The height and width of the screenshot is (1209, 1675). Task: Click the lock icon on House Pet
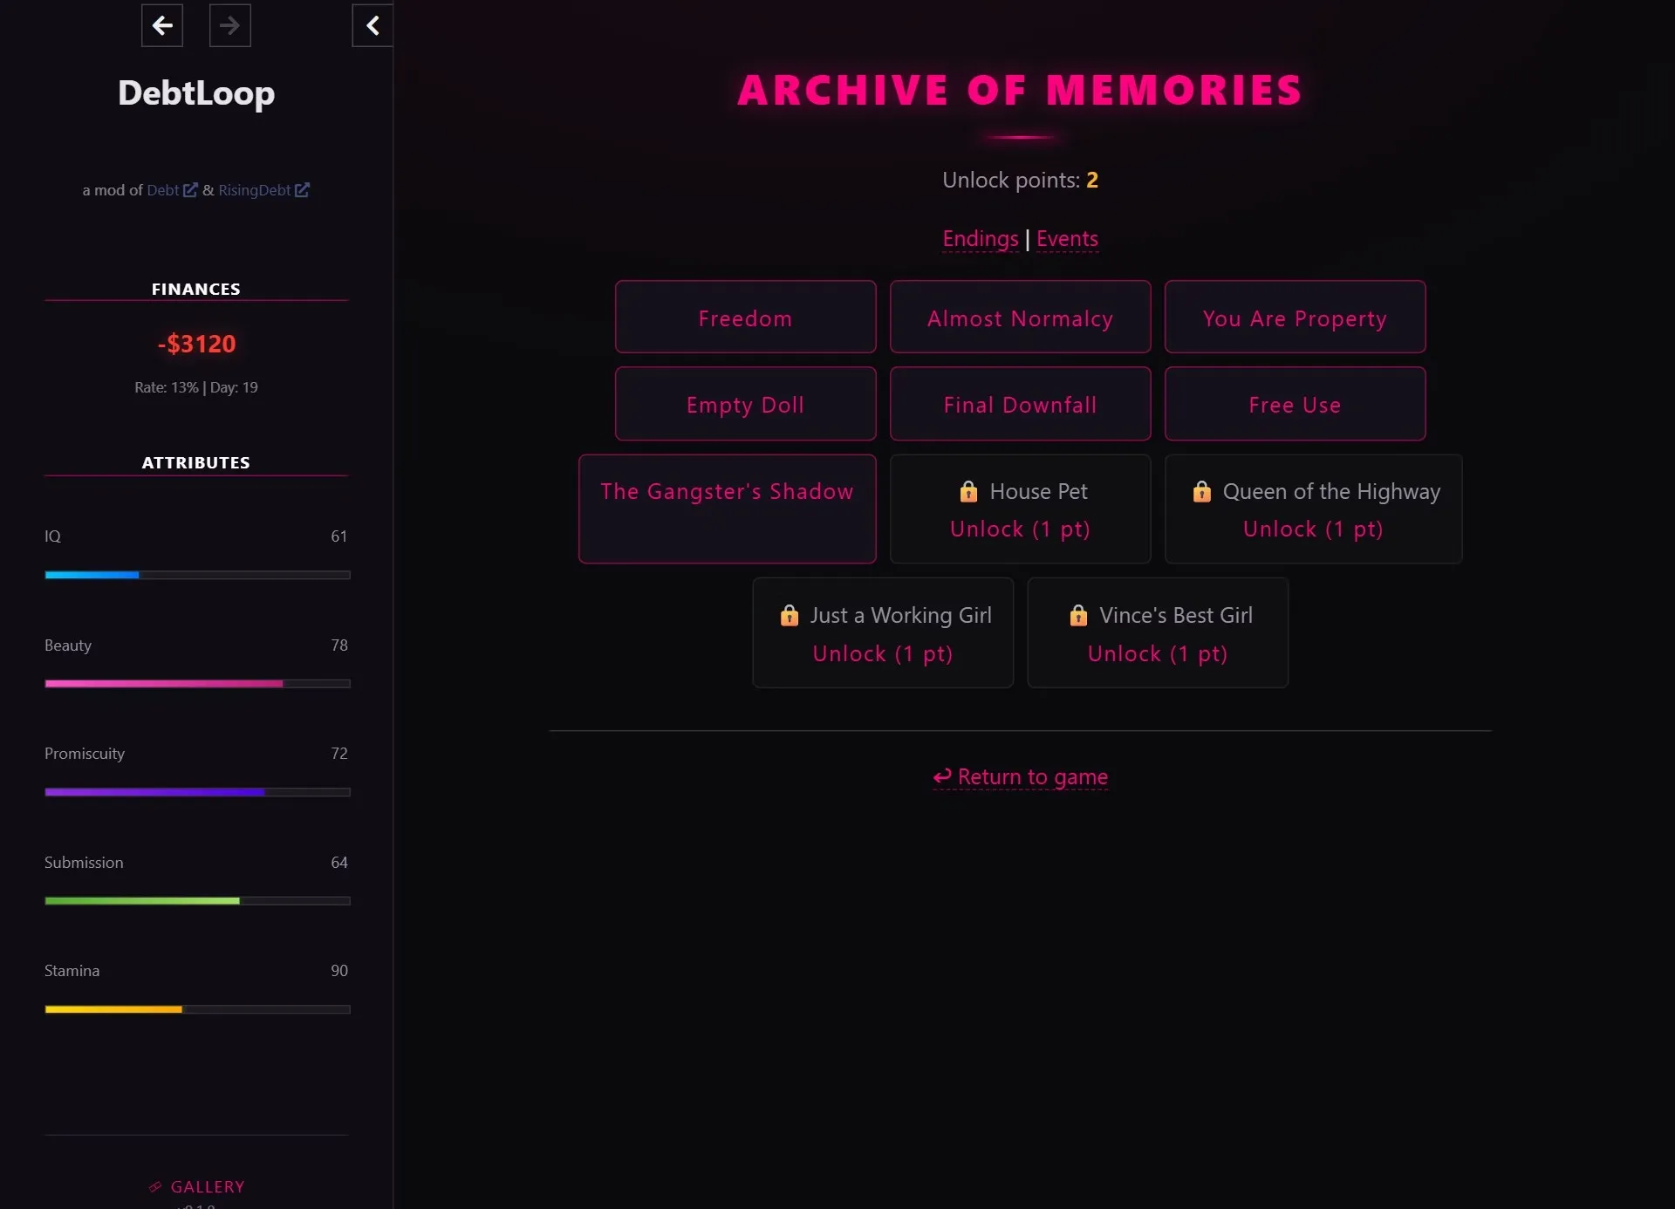(x=968, y=492)
